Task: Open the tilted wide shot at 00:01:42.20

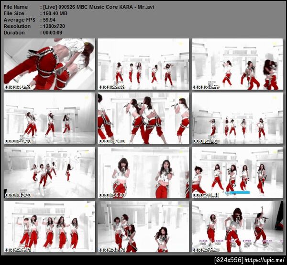Action: click(49, 173)
